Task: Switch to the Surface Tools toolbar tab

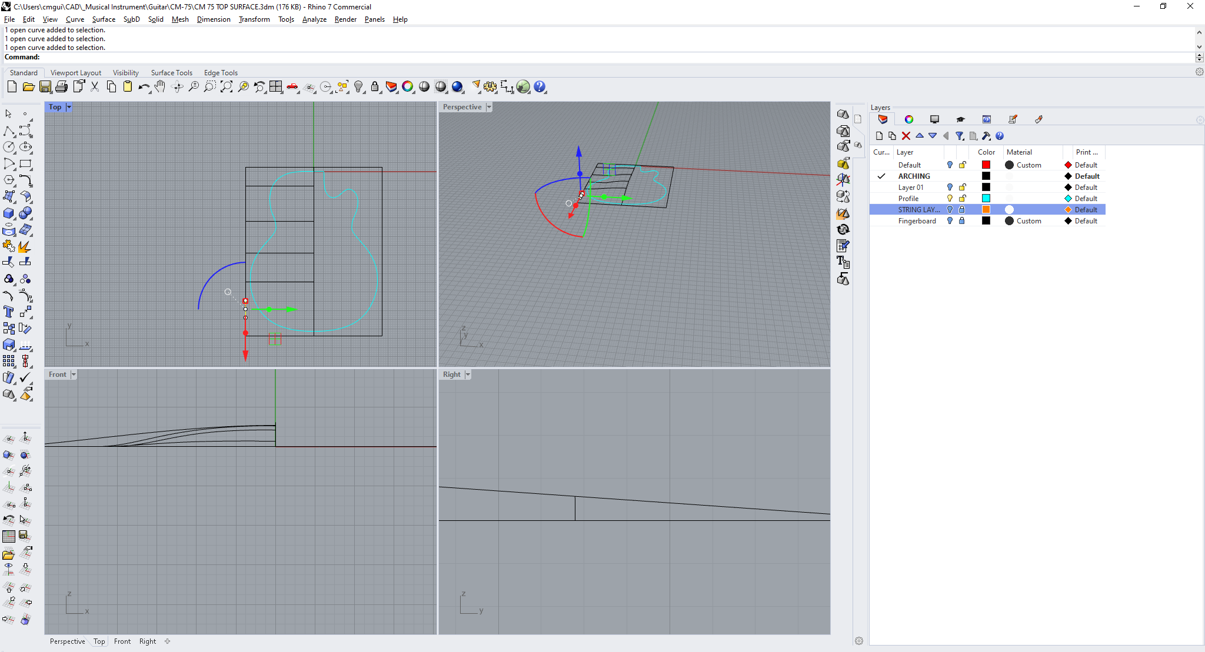Action: (171, 73)
